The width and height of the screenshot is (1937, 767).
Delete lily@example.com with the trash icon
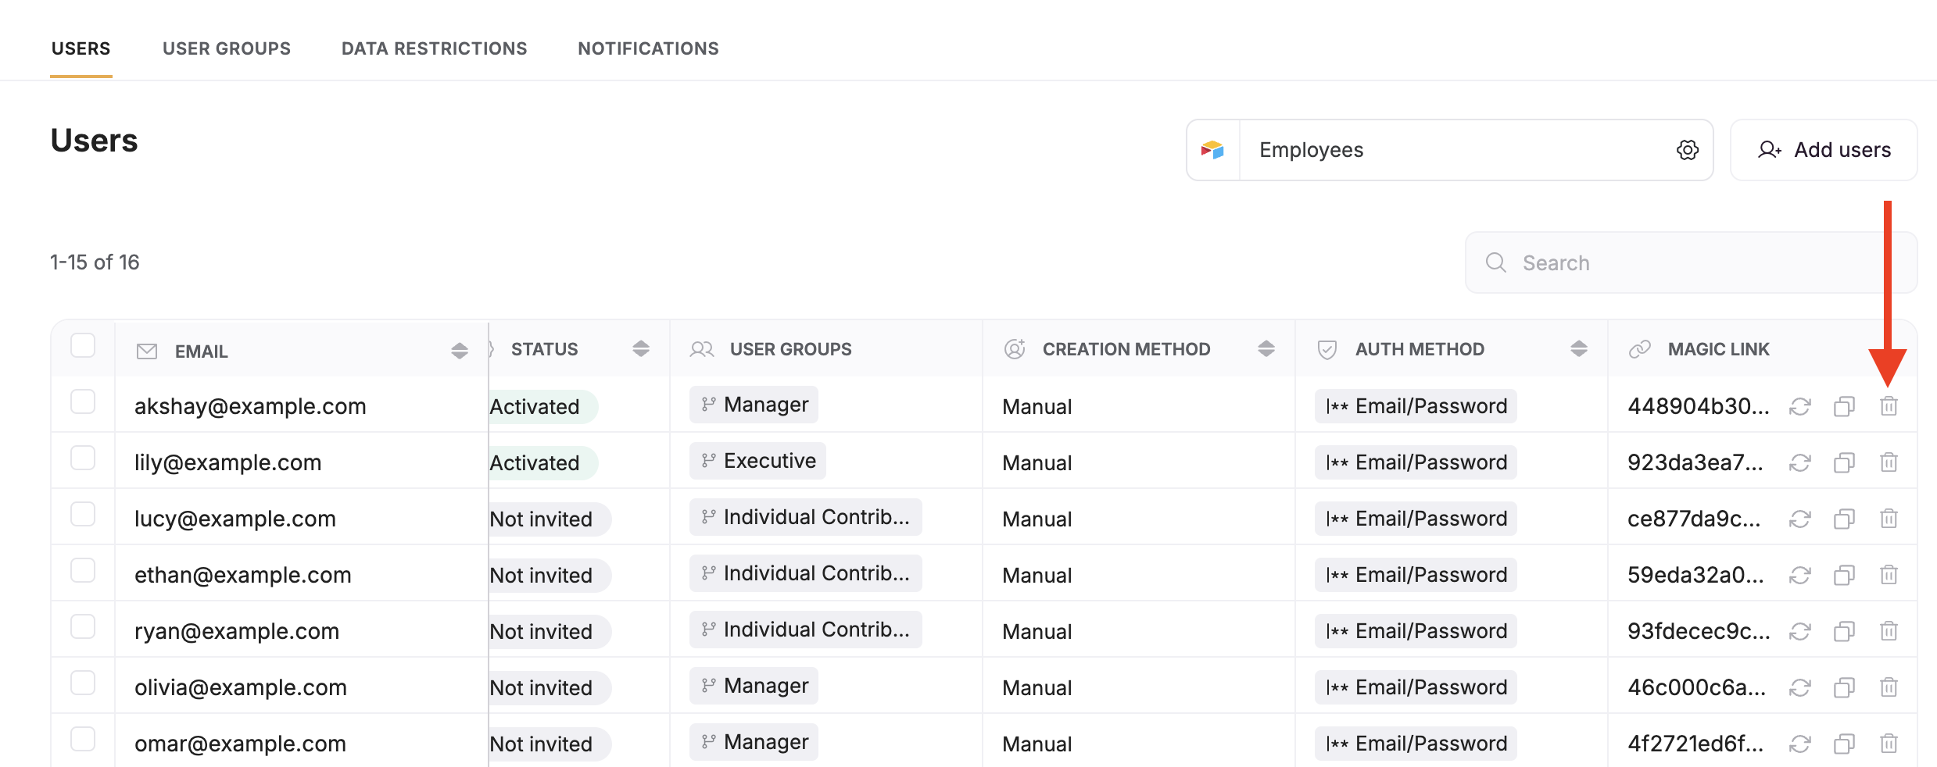tap(1889, 462)
